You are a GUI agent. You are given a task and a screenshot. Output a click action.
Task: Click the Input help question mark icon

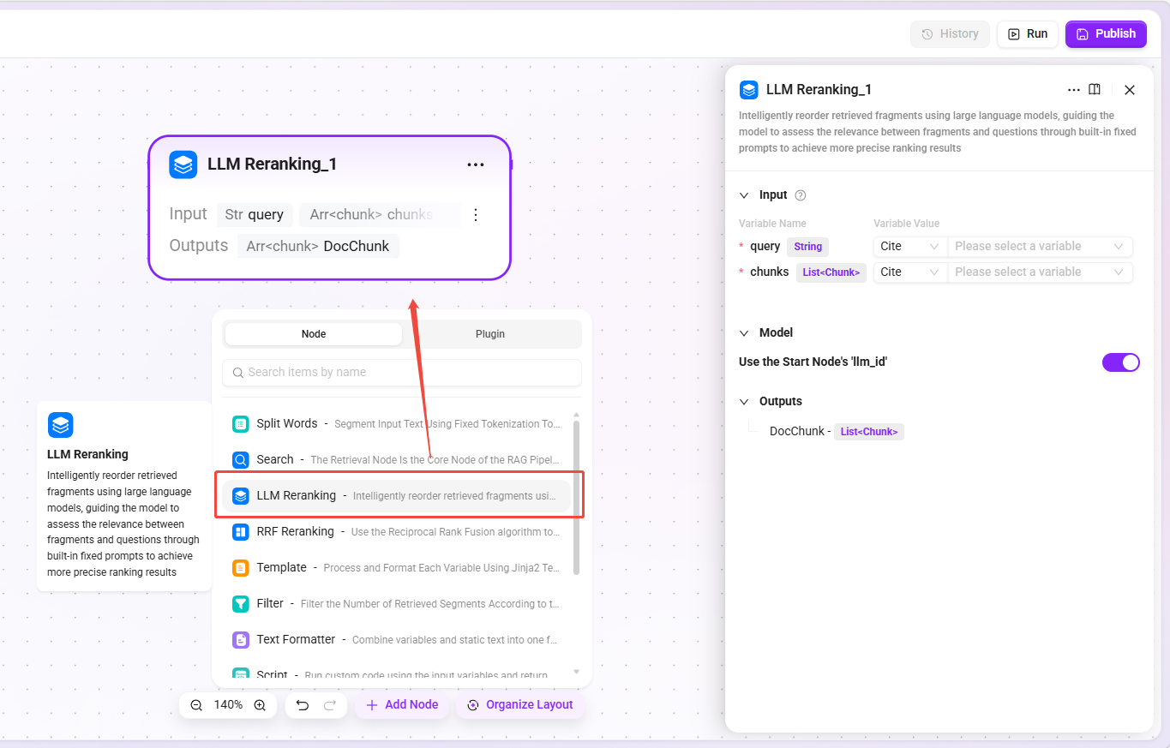point(801,195)
